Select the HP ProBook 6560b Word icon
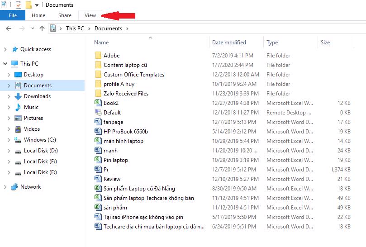 98,131
